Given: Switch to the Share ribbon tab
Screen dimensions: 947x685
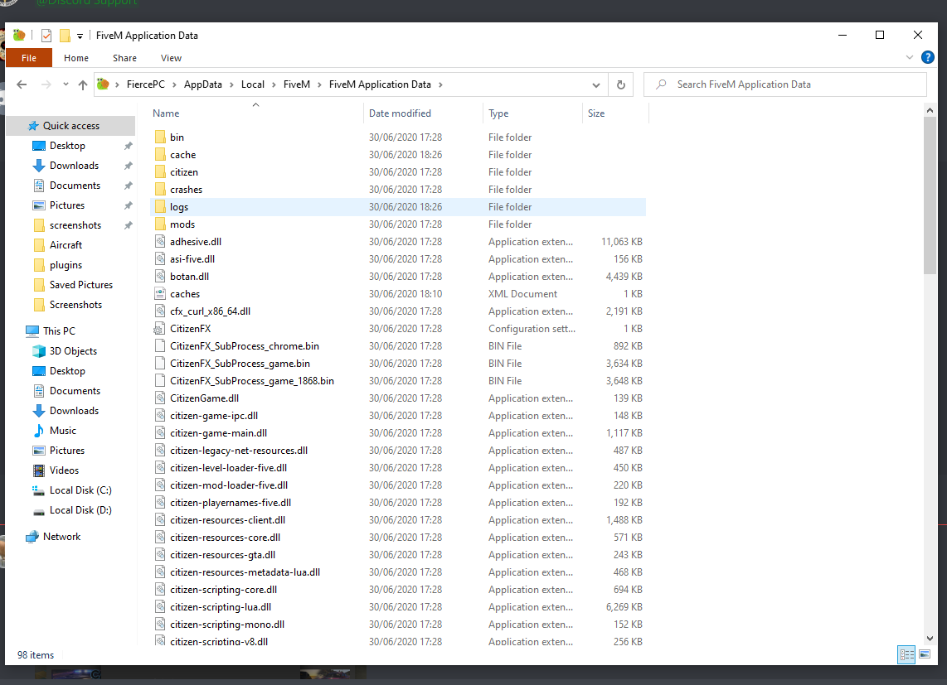Looking at the screenshot, I should point(124,58).
